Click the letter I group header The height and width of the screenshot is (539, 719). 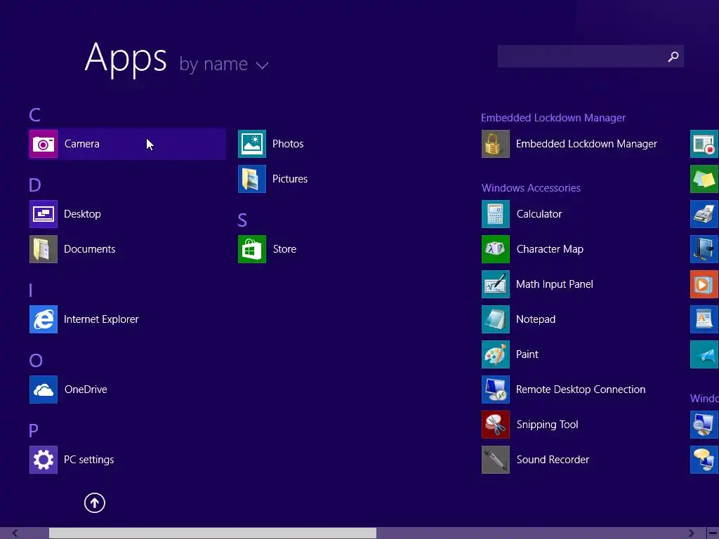[x=31, y=291]
